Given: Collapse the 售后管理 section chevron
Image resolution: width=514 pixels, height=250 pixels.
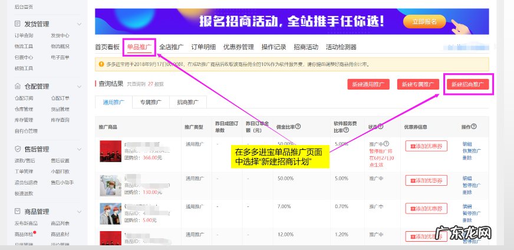Looking at the screenshot, I should [79, 149].
